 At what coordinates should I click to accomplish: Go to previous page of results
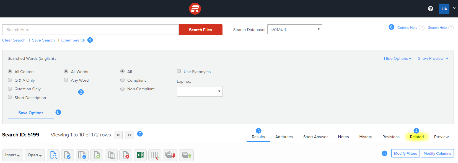(118, 135)
